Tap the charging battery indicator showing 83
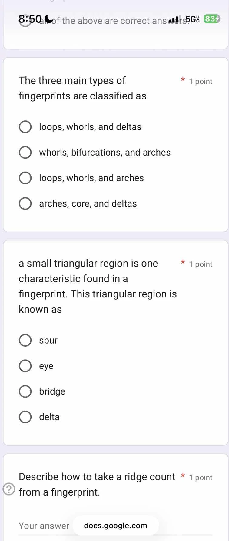The height and width of the screenshot is (541, 229). coord(212,19)
